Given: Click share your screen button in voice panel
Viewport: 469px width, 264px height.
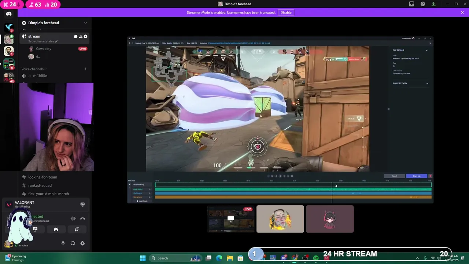Looking at the screenshot, I should point(35,229).
